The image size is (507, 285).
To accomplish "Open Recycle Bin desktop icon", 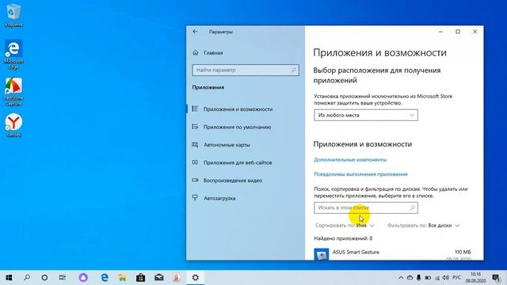I will (x=13, y=15).
